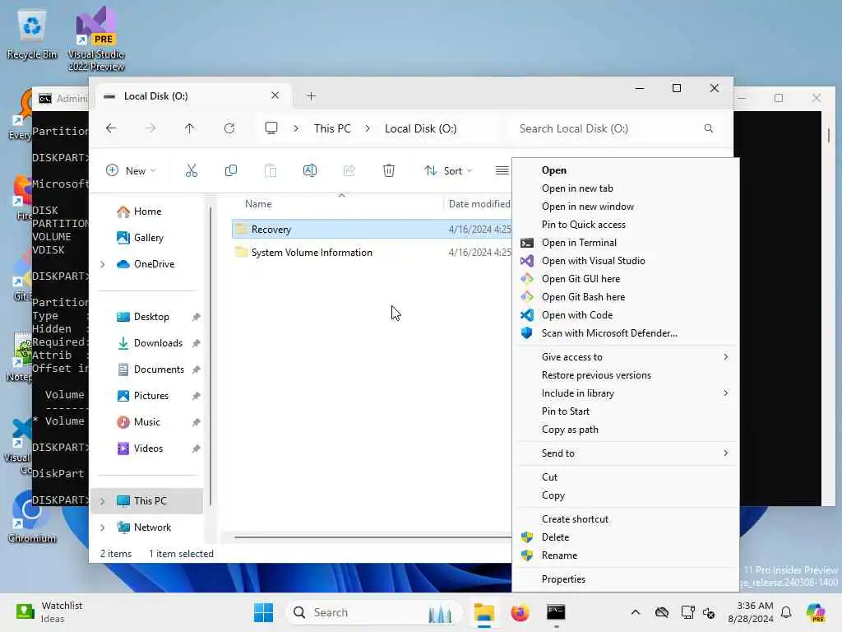Click the Copy icon in Explorer toolbar
842x632 pixels.
tap(231, 171)
